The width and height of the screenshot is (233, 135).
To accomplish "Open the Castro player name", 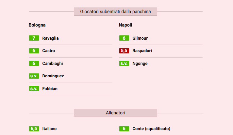I will 48,51.
